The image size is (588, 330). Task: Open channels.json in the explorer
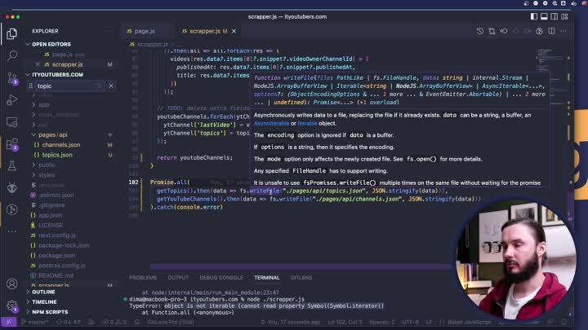click(60, 145)
